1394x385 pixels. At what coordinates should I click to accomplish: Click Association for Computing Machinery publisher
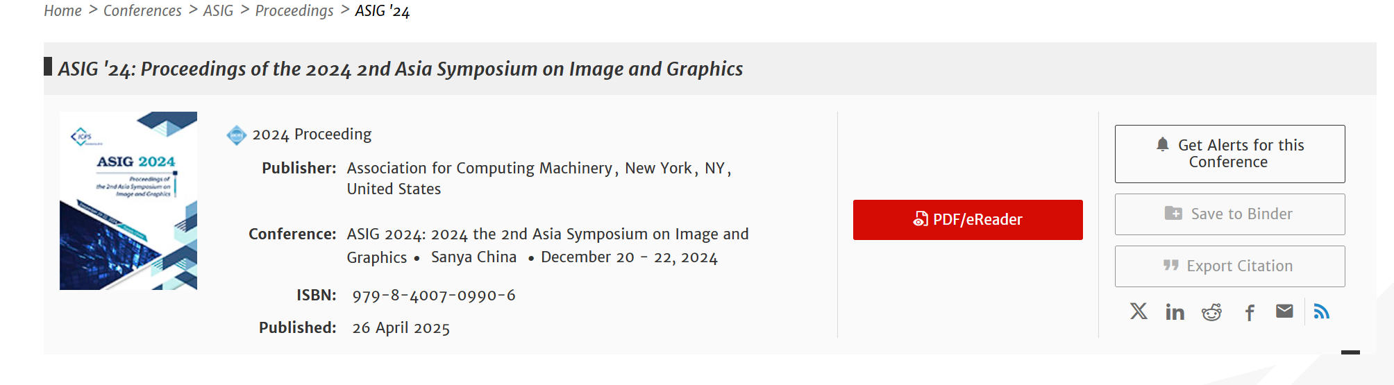click(x=479, y=169)
